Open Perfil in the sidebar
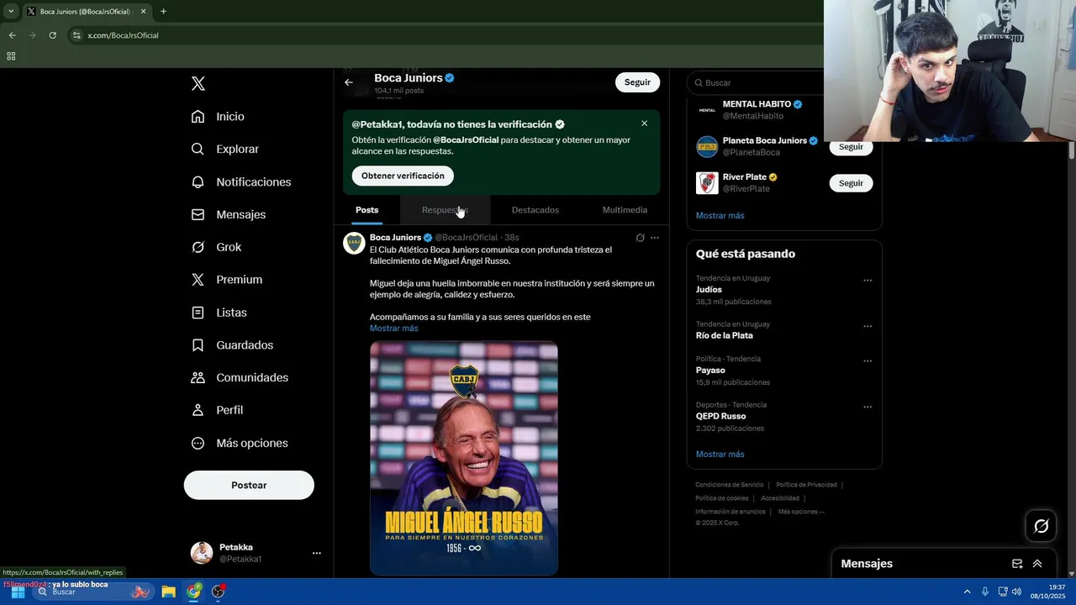The height and width of the screenshot is (605, 1076). tap(217, 410)
